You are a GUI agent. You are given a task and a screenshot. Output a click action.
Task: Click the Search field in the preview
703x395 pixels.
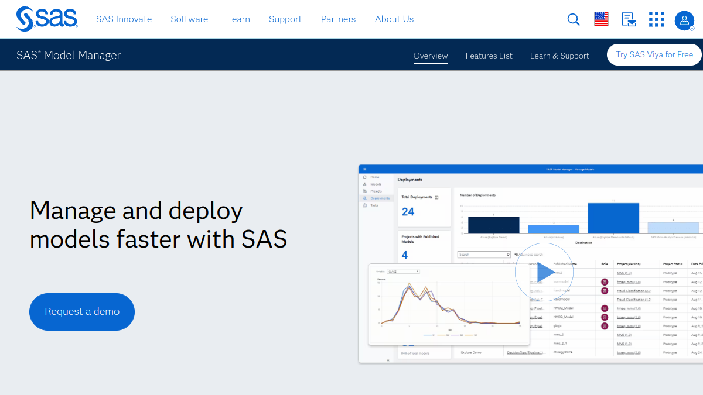[x=484, y=255]
